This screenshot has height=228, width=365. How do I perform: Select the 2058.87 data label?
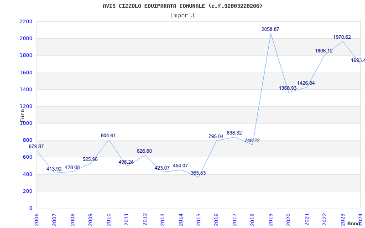tap(270, 29)
